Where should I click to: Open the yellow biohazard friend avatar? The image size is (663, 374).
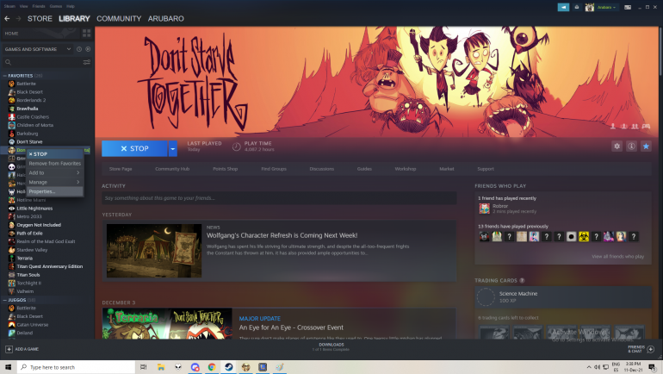pyautogui.click(x=584, y=236)
